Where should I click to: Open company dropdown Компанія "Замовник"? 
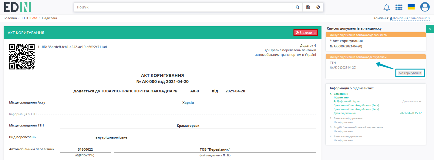point(410,18)
